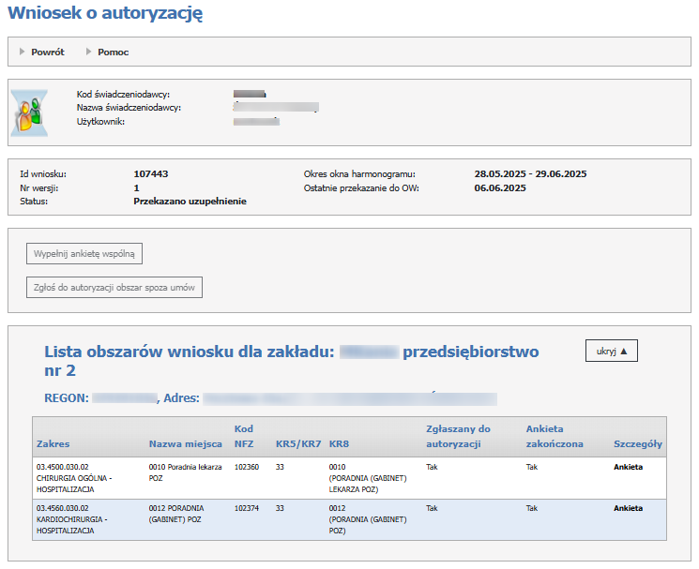This screenshot has width=699, height=569.
Task: Collapse the list with ukryj button
Action: [x=611, y=351]
